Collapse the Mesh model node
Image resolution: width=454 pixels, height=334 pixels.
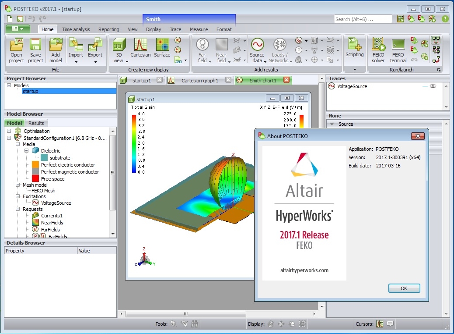17,185
